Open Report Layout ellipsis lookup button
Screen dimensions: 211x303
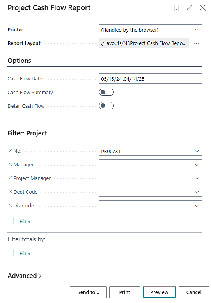(196, 43)
